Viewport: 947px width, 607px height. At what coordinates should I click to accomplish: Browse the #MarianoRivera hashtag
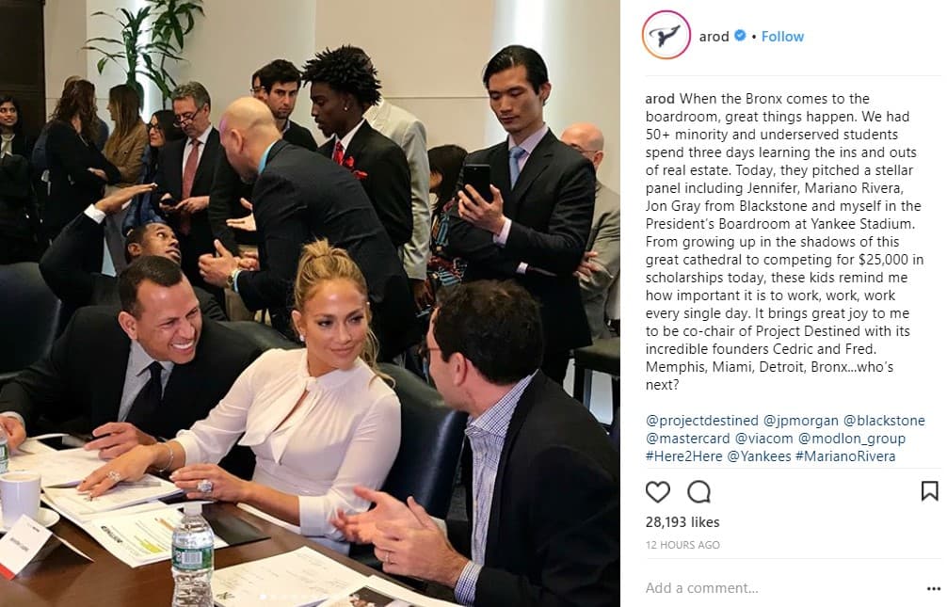pyautogui.click(x=845, y=456)
